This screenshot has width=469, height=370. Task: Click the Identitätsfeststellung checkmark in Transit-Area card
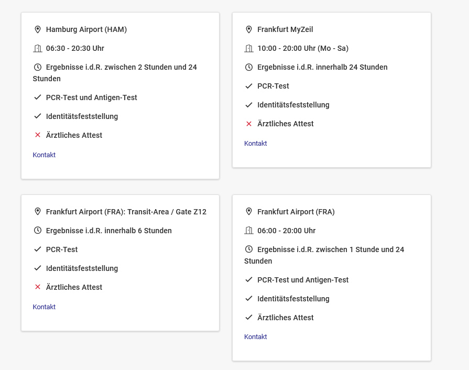38,268
